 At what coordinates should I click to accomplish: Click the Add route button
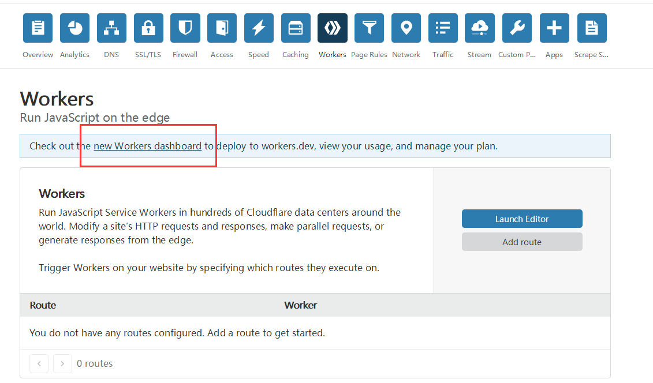point(522,242)
